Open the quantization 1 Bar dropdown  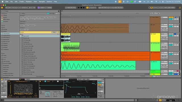pyautogui.click(x=33, y=8)
